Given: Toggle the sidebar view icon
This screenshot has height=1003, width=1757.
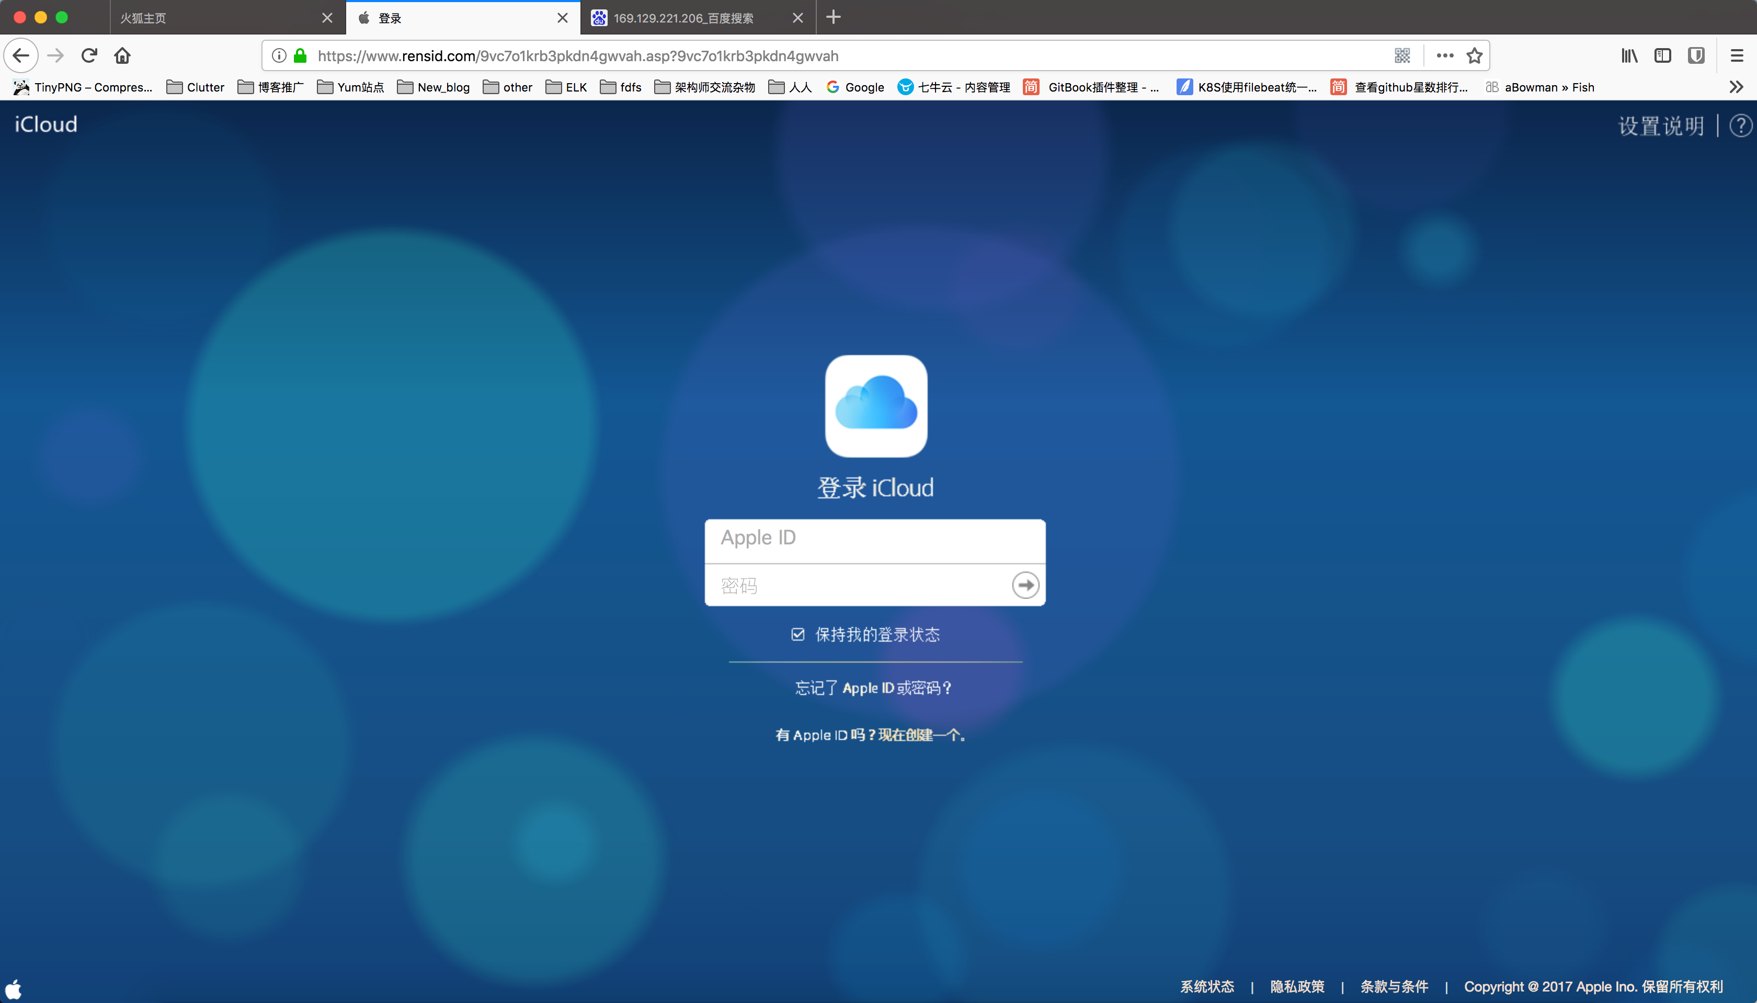Looking at the screenshot, I should click(1663, 55).
